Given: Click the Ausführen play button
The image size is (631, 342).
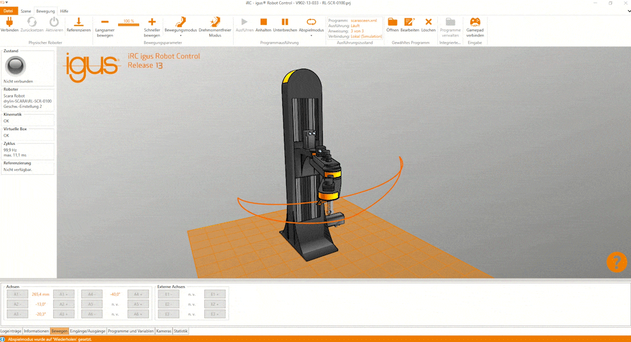Looking at the screenshot, I should coord(244,22).
